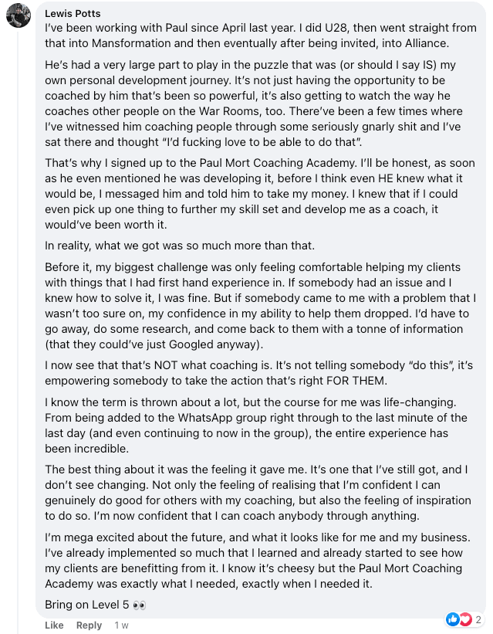Screen dimensions: 493x634
Task: Open the "1 w" timestamp link
Action: click(121, 625)
